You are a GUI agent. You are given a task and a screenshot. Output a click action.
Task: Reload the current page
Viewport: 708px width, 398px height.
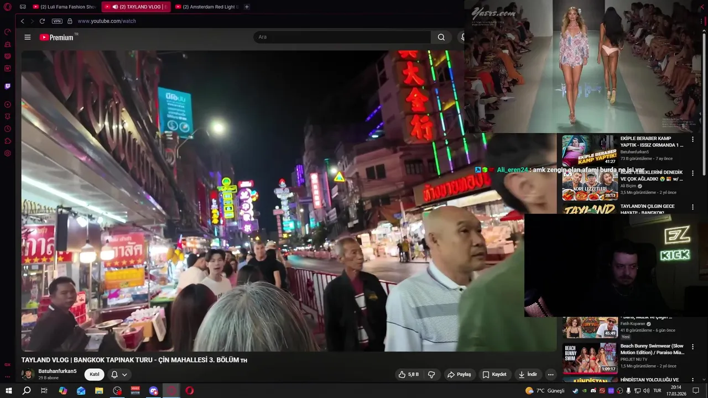pyautogui.click(x=42, y=21)
